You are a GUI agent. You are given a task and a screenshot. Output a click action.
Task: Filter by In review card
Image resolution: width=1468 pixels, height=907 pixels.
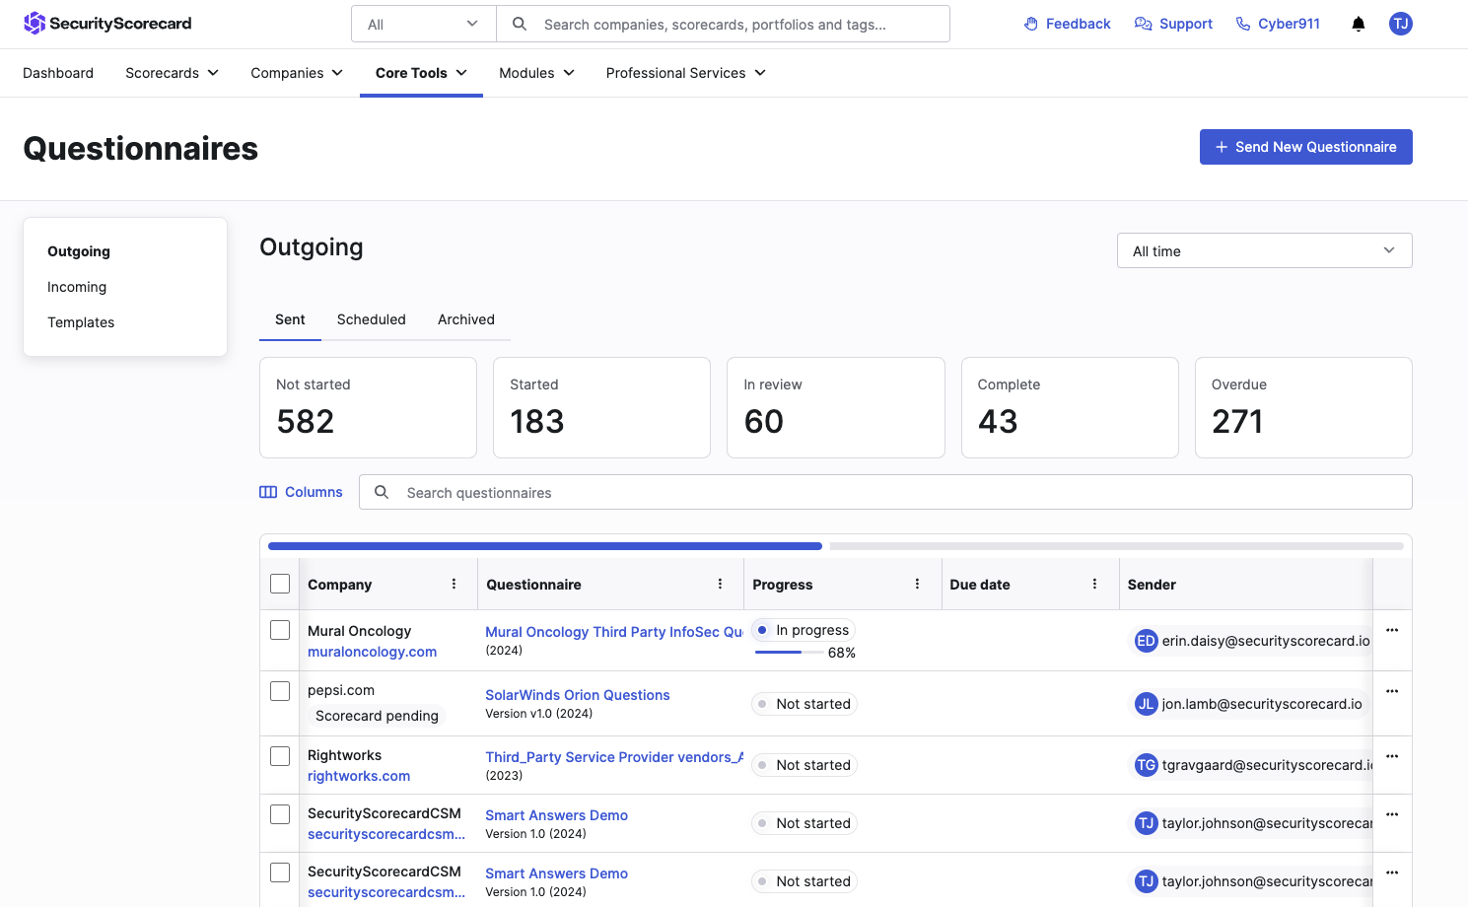[836, 407]
